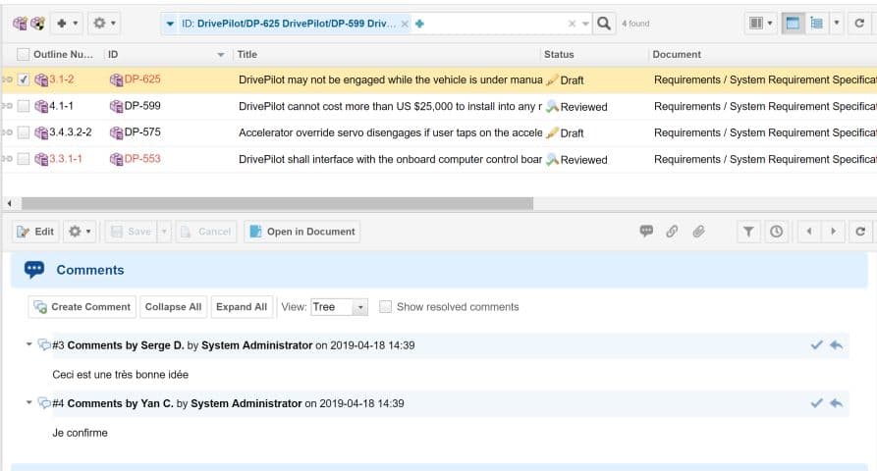Click the attachments paperclip icon
Screen dimensions: 877x471
(x=699, y=232)
